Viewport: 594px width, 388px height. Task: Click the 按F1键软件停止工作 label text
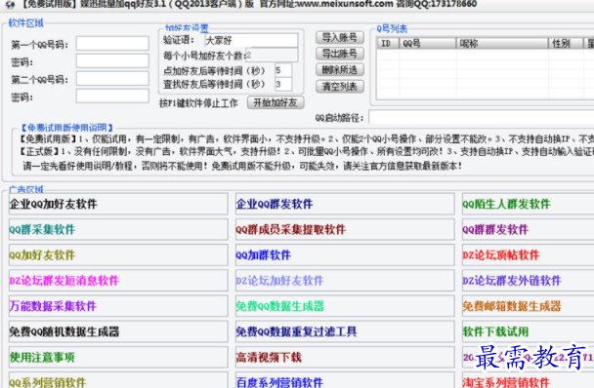pyautogui.click(x=198, y=103)
